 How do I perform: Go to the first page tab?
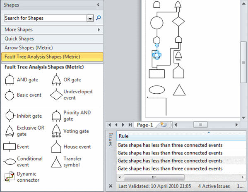pos(109,125)
